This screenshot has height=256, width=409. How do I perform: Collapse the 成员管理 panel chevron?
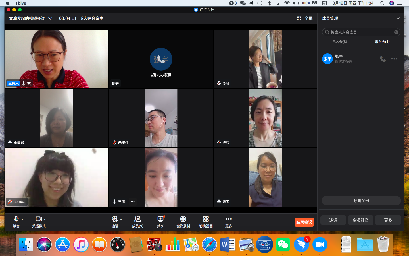[x=398, y=18]
